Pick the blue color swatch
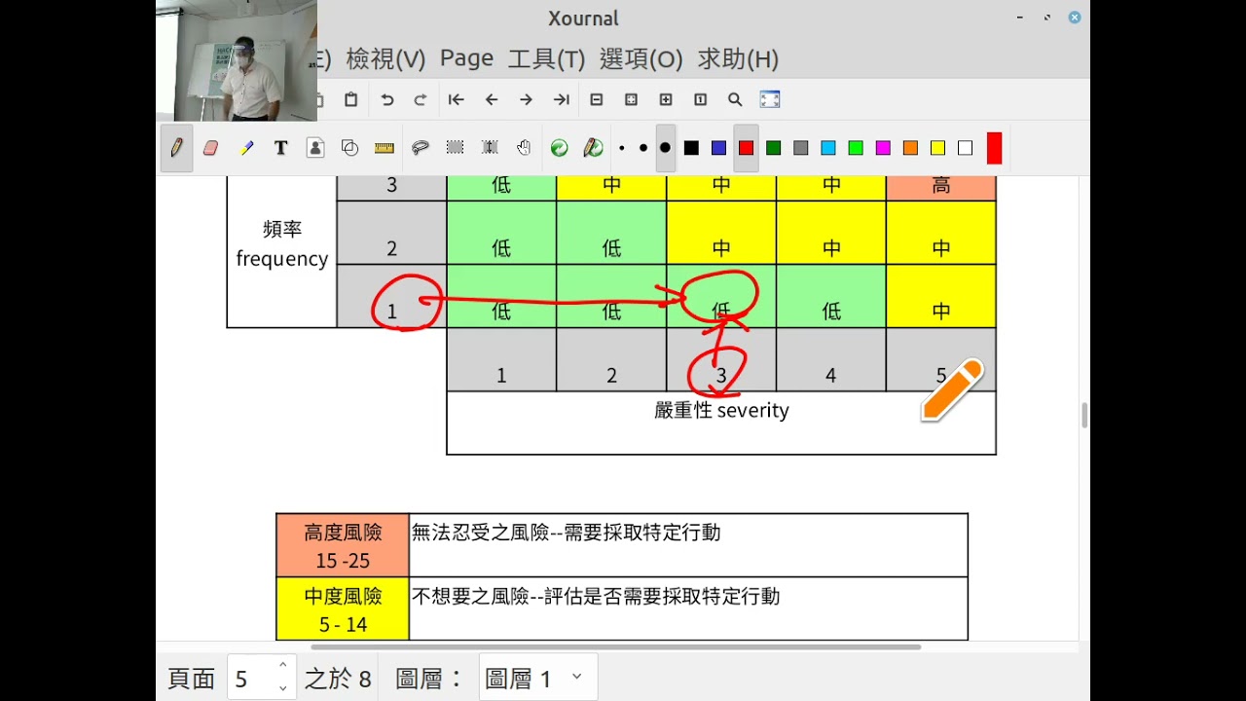The image size is (1246, 701). [718, 148]
